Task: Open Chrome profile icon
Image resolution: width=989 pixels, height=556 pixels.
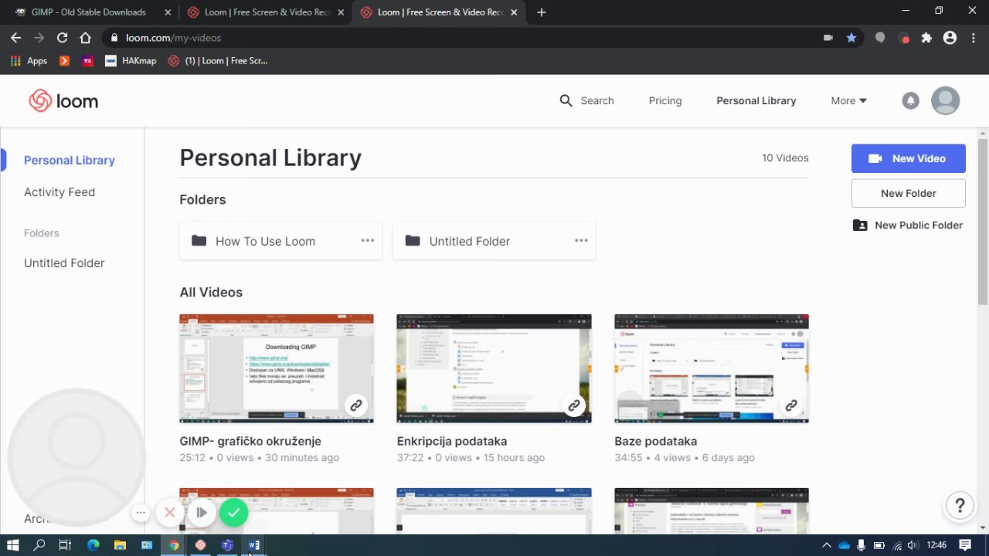Action: click(950, 38)
